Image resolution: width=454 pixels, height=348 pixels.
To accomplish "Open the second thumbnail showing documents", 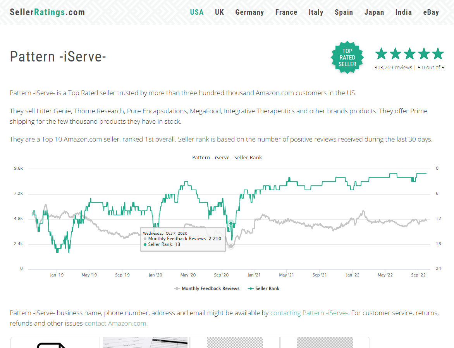I will click(145, 343).
